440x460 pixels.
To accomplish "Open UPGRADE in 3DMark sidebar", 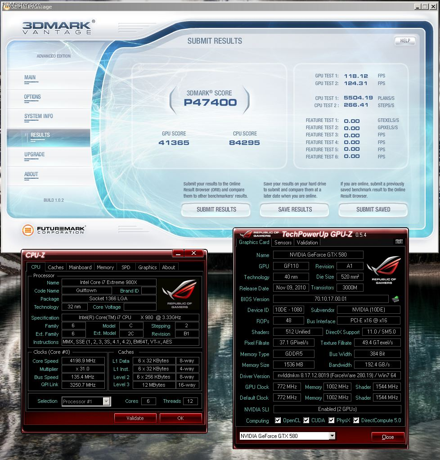I will click(34, 154).
